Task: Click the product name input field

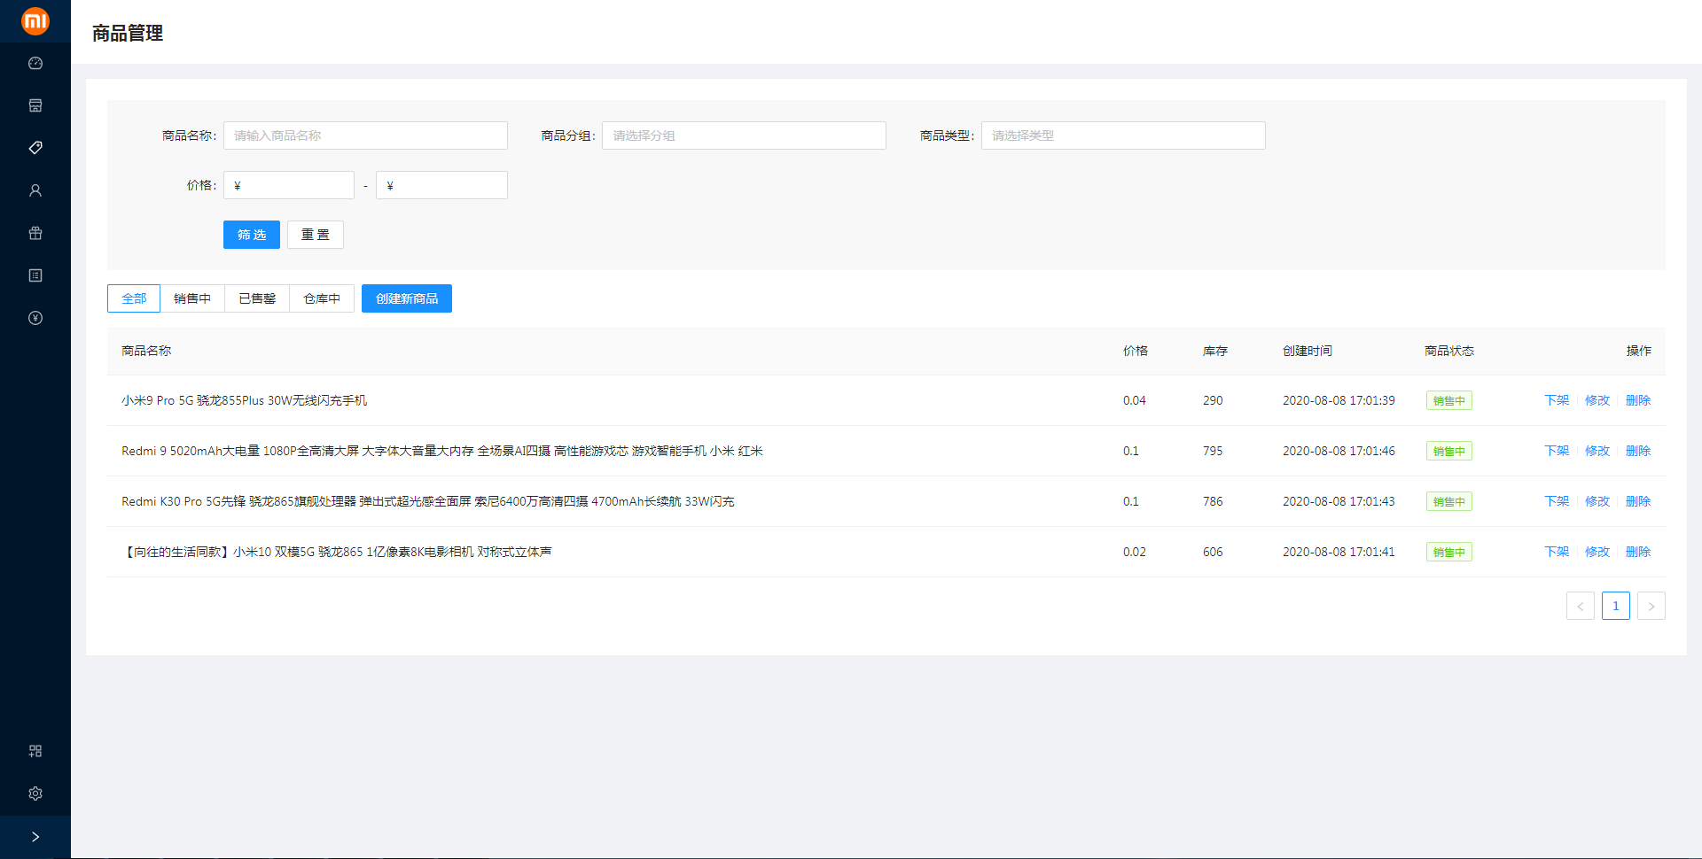Action: pos(365,135)
